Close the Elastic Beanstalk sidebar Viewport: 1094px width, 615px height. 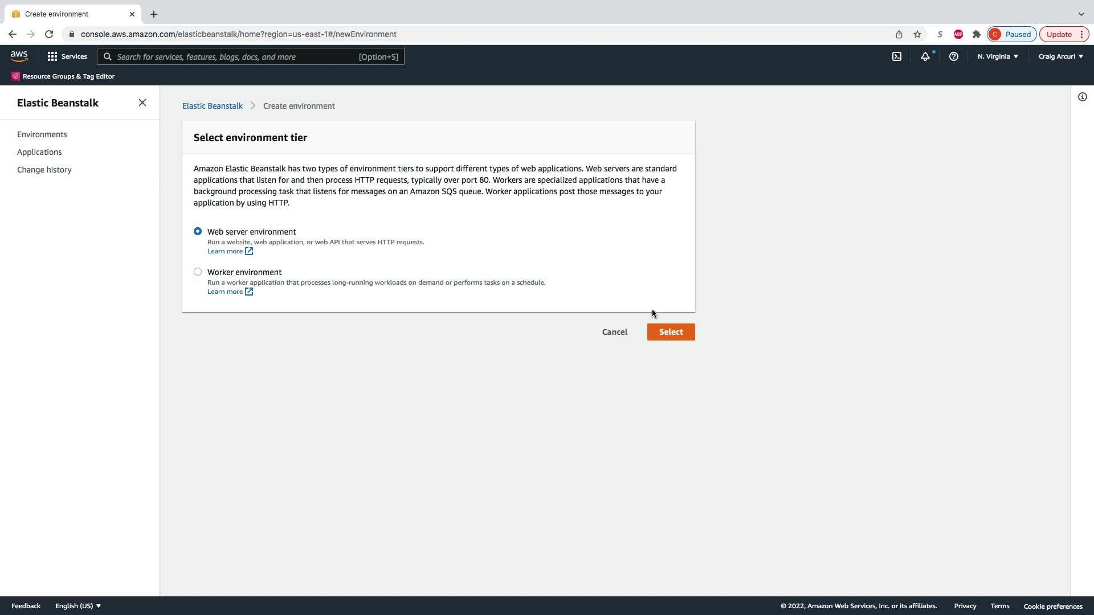(142, 102)
